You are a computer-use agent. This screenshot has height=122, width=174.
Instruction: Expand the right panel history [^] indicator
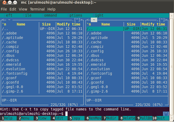pyautogui.click(x=162, y=20)
